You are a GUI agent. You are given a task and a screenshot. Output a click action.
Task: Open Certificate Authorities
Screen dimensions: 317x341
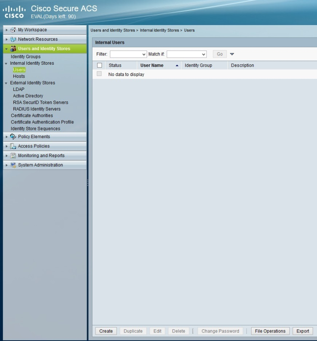[32, 116]
